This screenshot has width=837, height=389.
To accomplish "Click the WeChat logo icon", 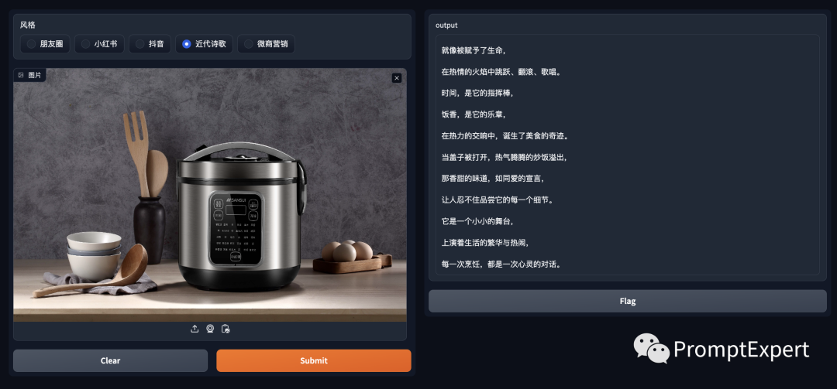I will (651, 349).
